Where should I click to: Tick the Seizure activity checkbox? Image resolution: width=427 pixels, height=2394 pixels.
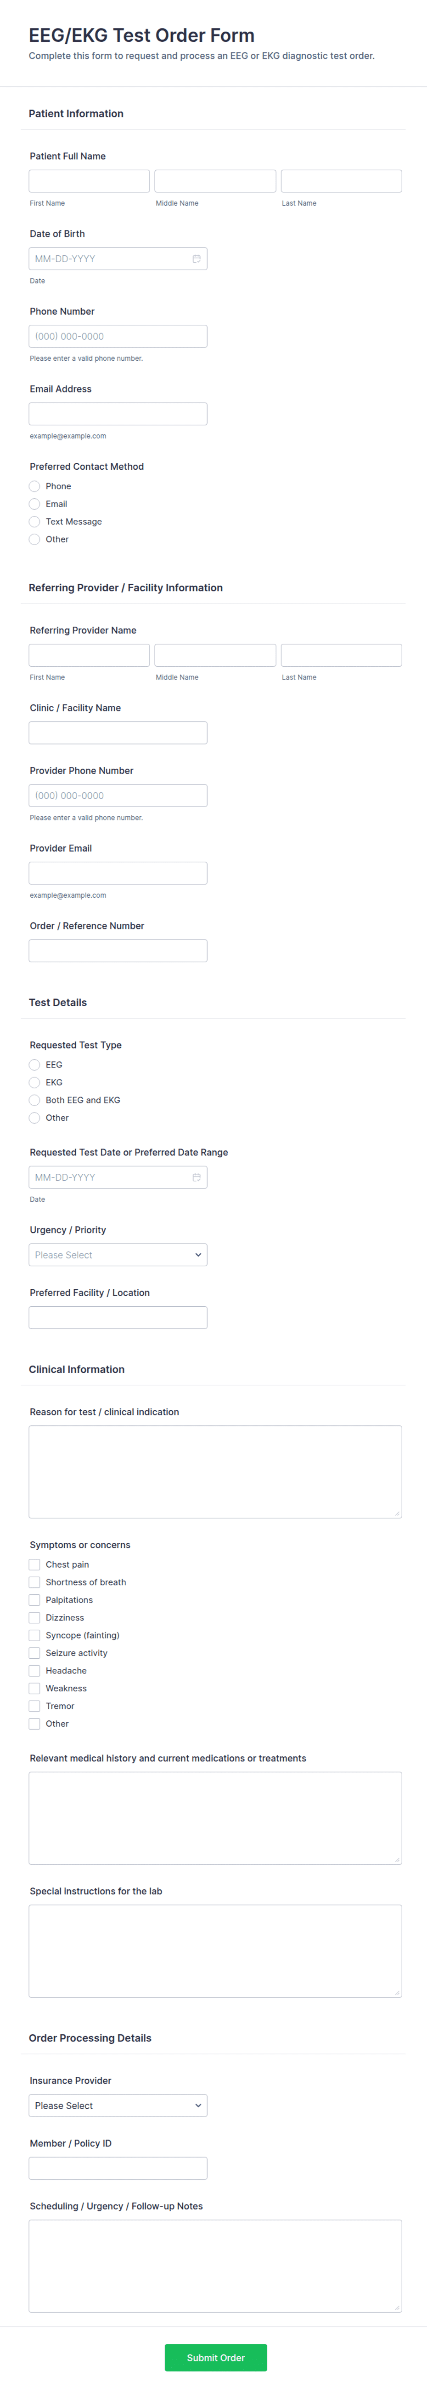point(34,1653)
